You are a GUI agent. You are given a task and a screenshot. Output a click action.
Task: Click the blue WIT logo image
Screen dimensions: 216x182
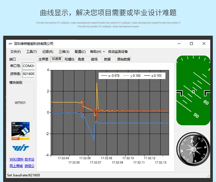(x=21, y=148)
